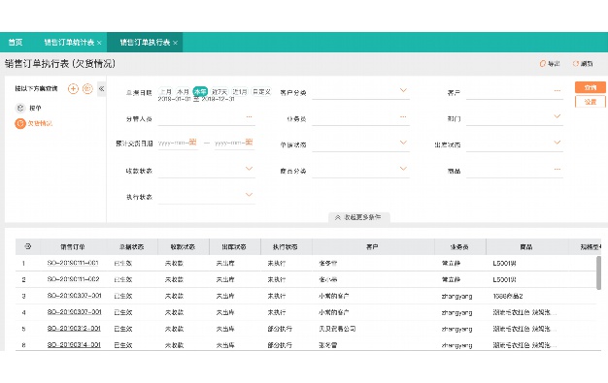Open lookup ellipsis for the 业务员 field

403,116
